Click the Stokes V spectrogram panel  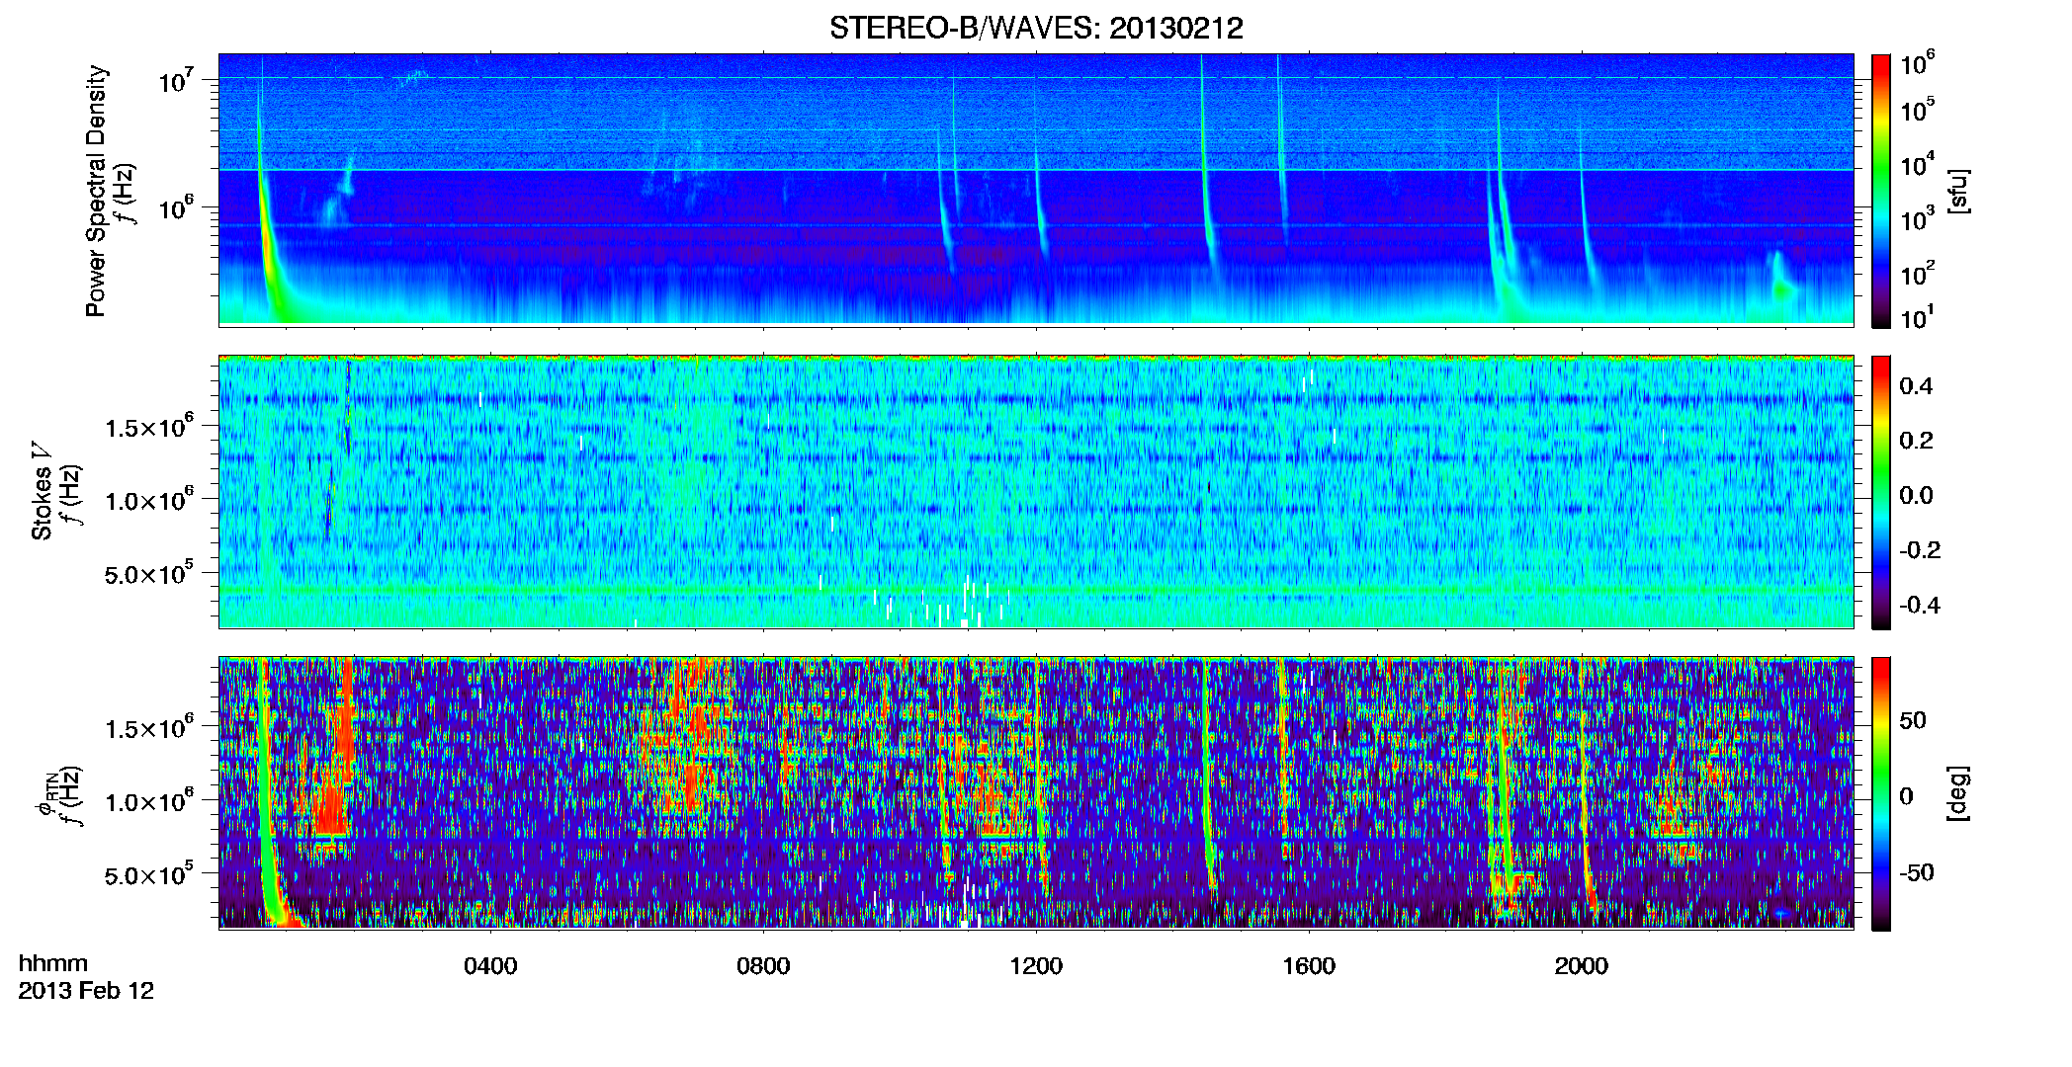tap(1036, 492)
